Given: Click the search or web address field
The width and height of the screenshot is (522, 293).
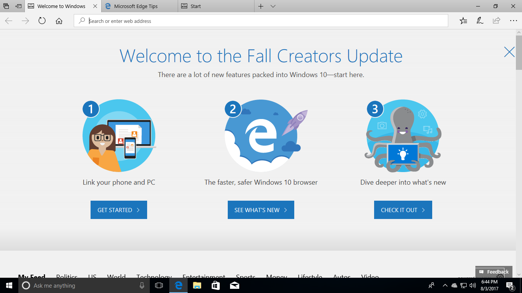Looking at the screenshot, I should click(261, 21).
